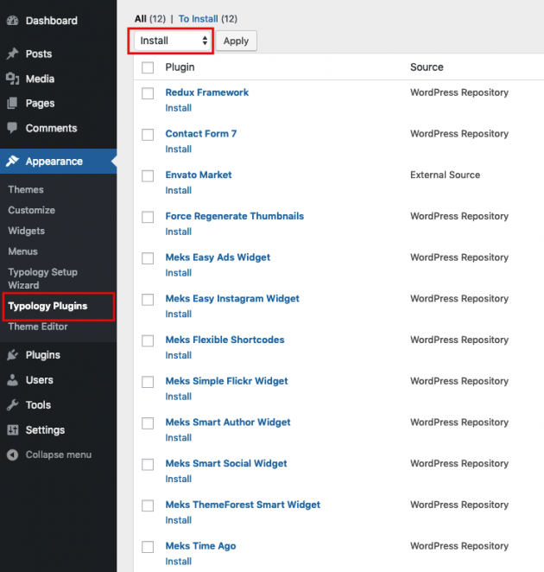Open Theme Editor submenu
This screenshot has height=572, width=544.
pyautogui.click(x=38, y=327)
